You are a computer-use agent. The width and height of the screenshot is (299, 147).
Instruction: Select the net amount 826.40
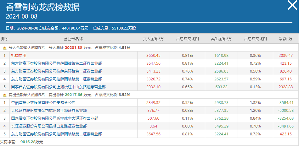point(286,71)
